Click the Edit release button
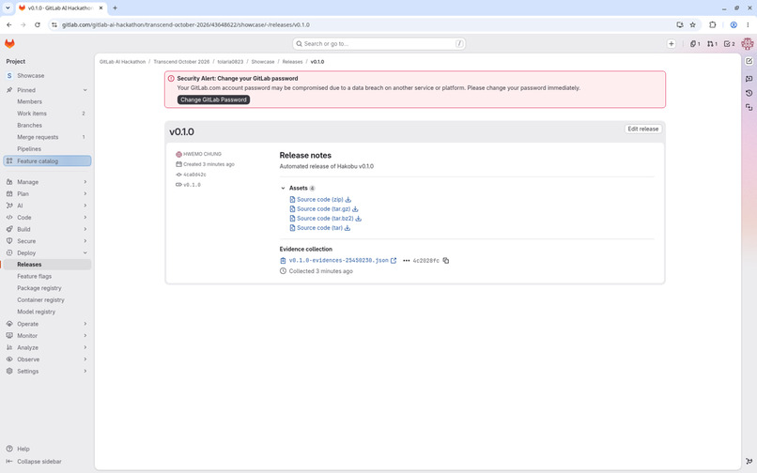Viewport: 757px width, 473px height. (642, 129)
